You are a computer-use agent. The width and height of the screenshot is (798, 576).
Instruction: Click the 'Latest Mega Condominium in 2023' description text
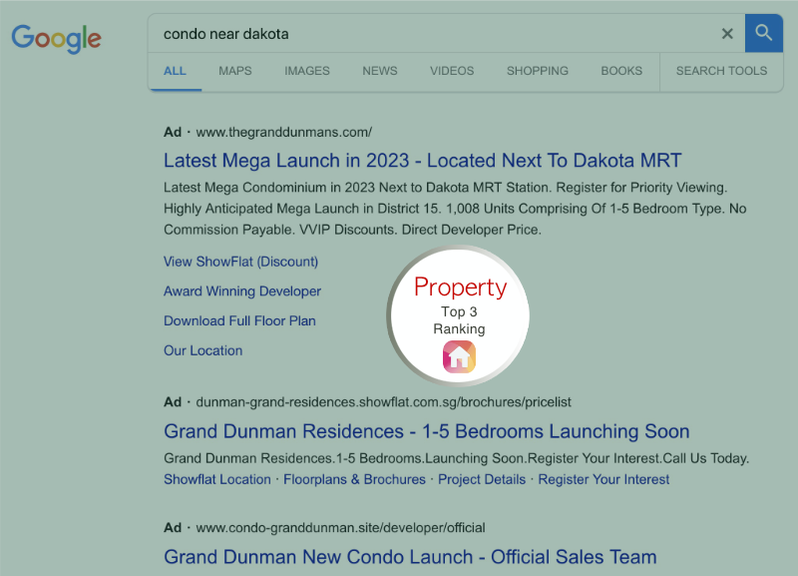point(456,209)
